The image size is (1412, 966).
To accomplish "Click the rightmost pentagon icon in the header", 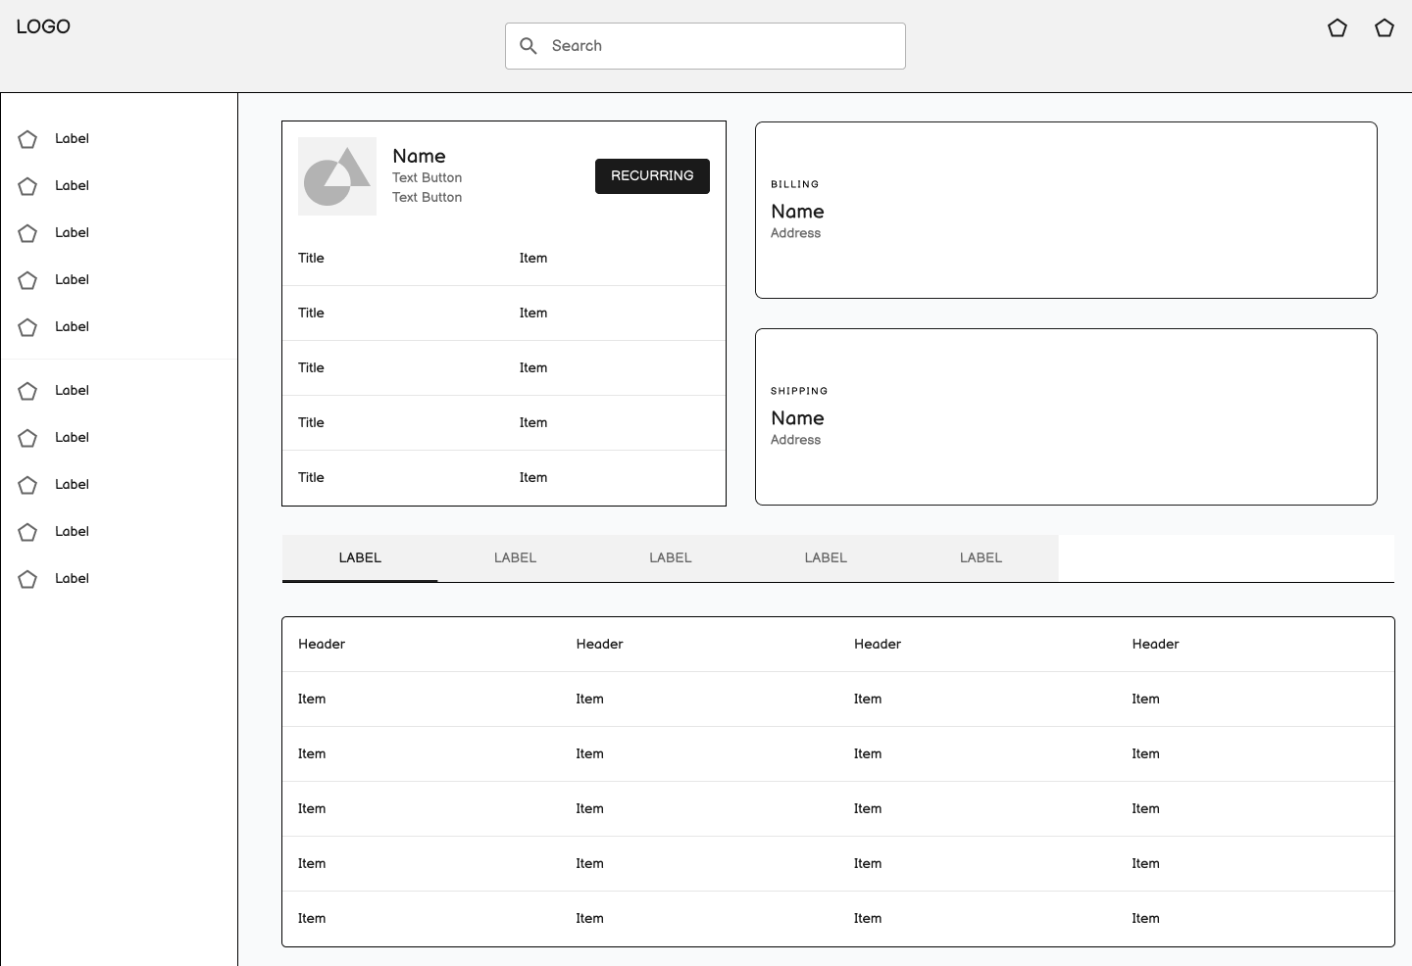I will [1384, 28].
